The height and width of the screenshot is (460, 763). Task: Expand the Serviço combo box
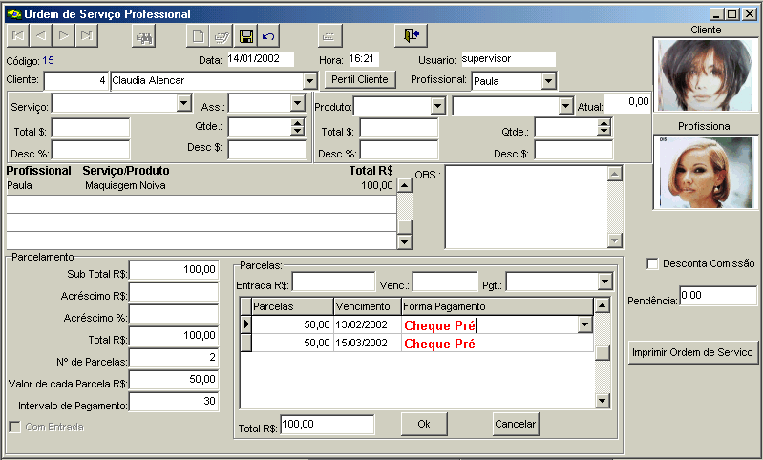click(x=184, y=103)
